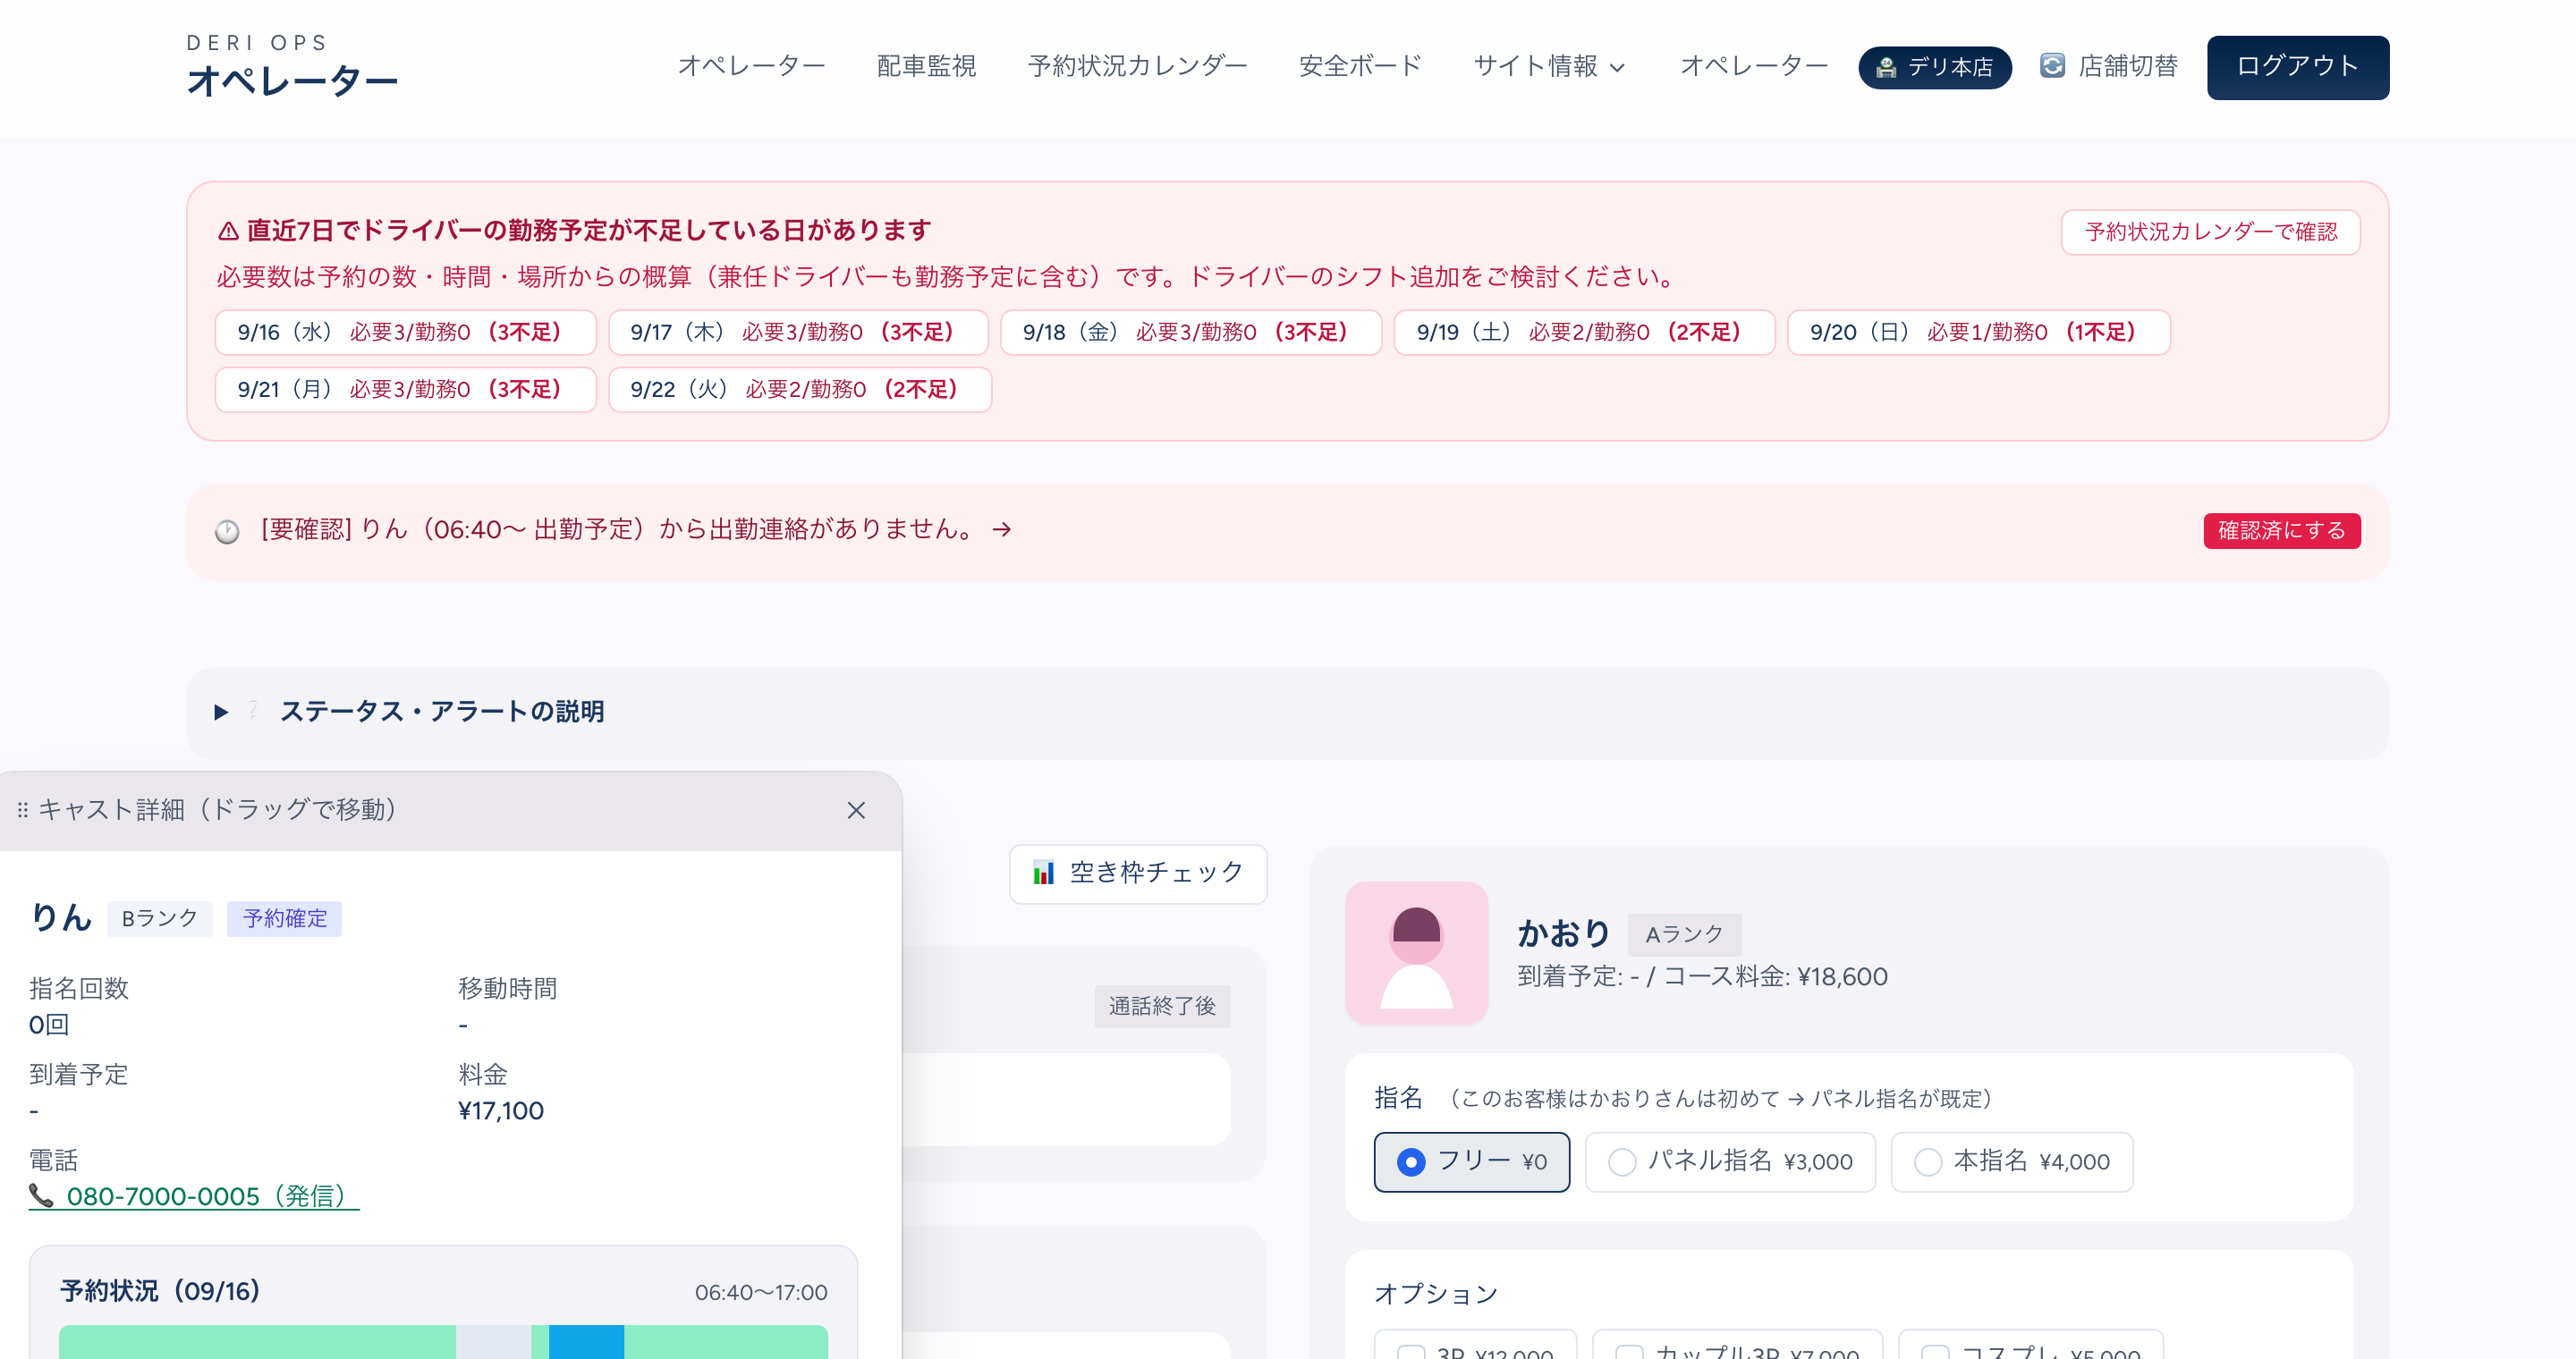This screenshot has height=1359, width=2576.
Task: Select the フリー ¥0 radio option
Action: tap(1471, 1161)
